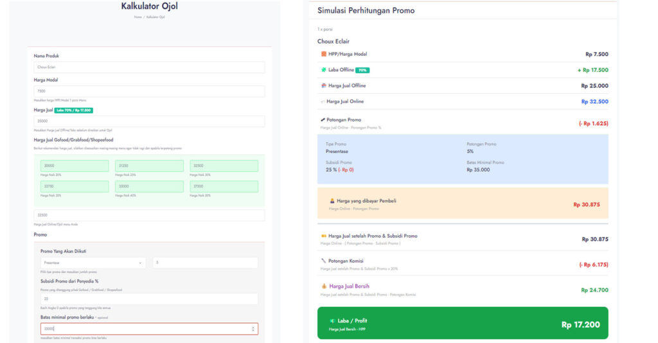Click the Harga Jual Online icon
The image size is (658, 343).
click(323, 101)
